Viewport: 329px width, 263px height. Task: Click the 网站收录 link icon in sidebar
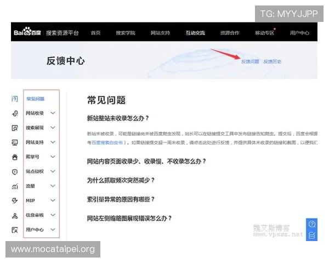point(15,113)
